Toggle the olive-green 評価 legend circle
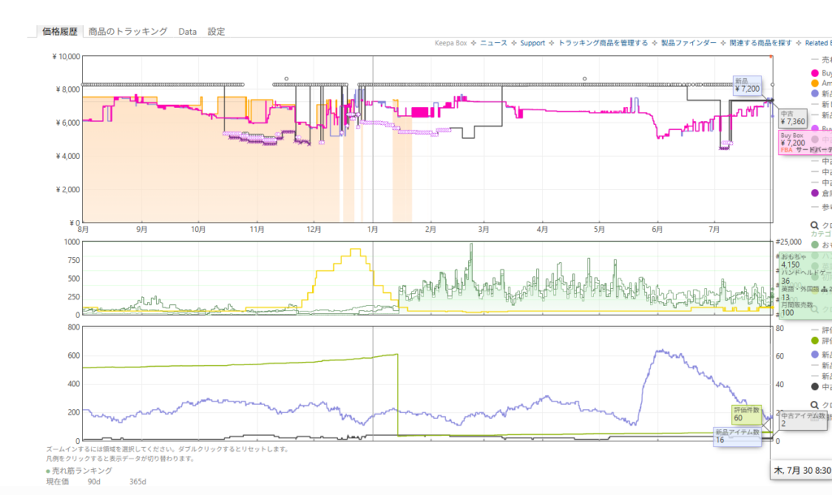This screenshot has height=495, width=832. [x=814, y=341]
